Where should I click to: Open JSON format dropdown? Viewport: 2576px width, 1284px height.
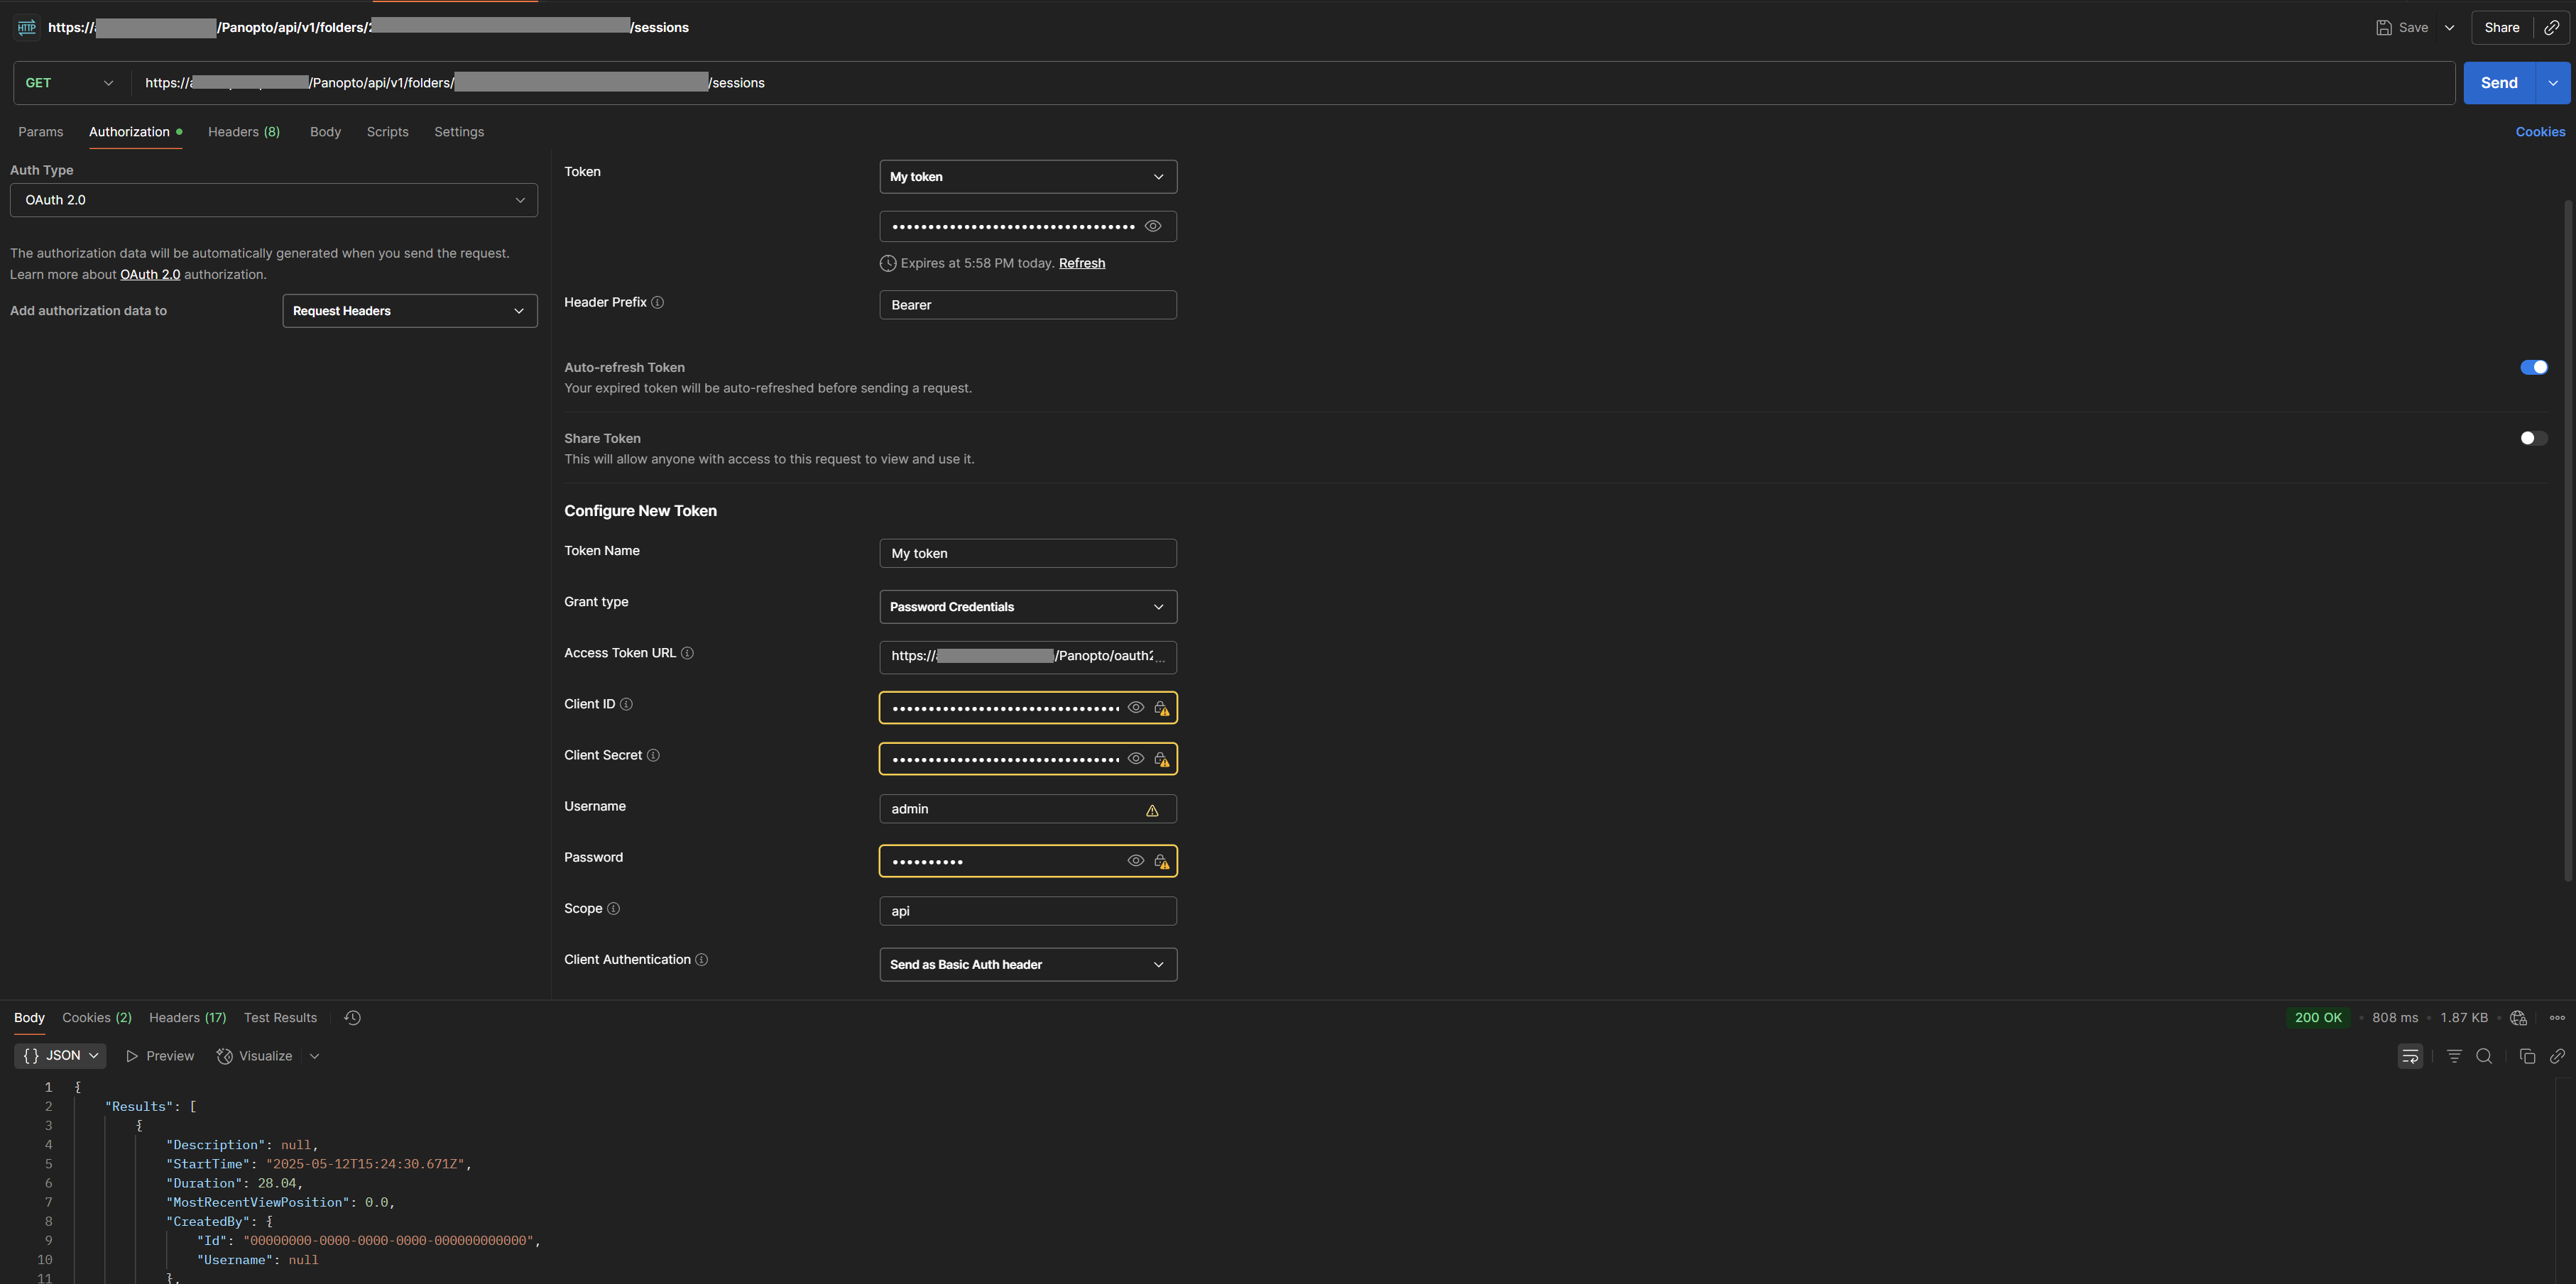[60, 1055]
